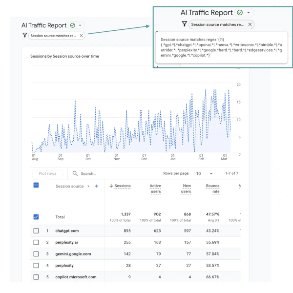
Task: Sort by the Sessions column header
Action: [x=123, y=186]
